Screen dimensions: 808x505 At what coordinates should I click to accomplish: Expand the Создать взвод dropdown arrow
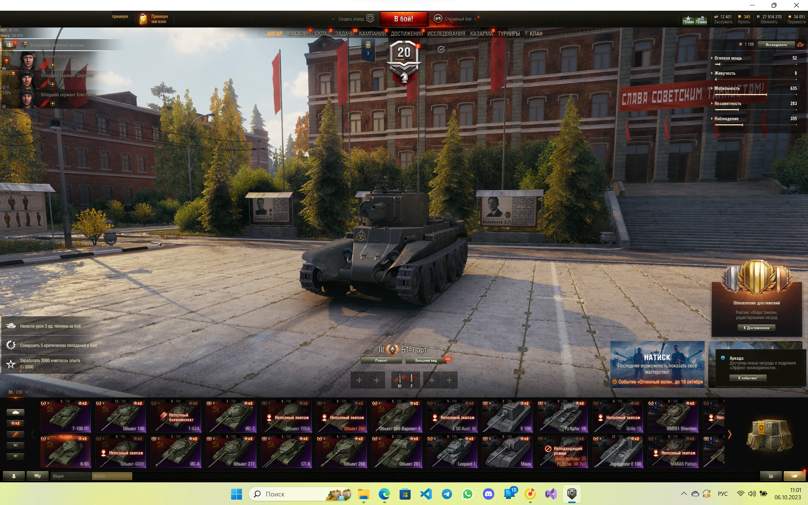[x=333, y=19]
